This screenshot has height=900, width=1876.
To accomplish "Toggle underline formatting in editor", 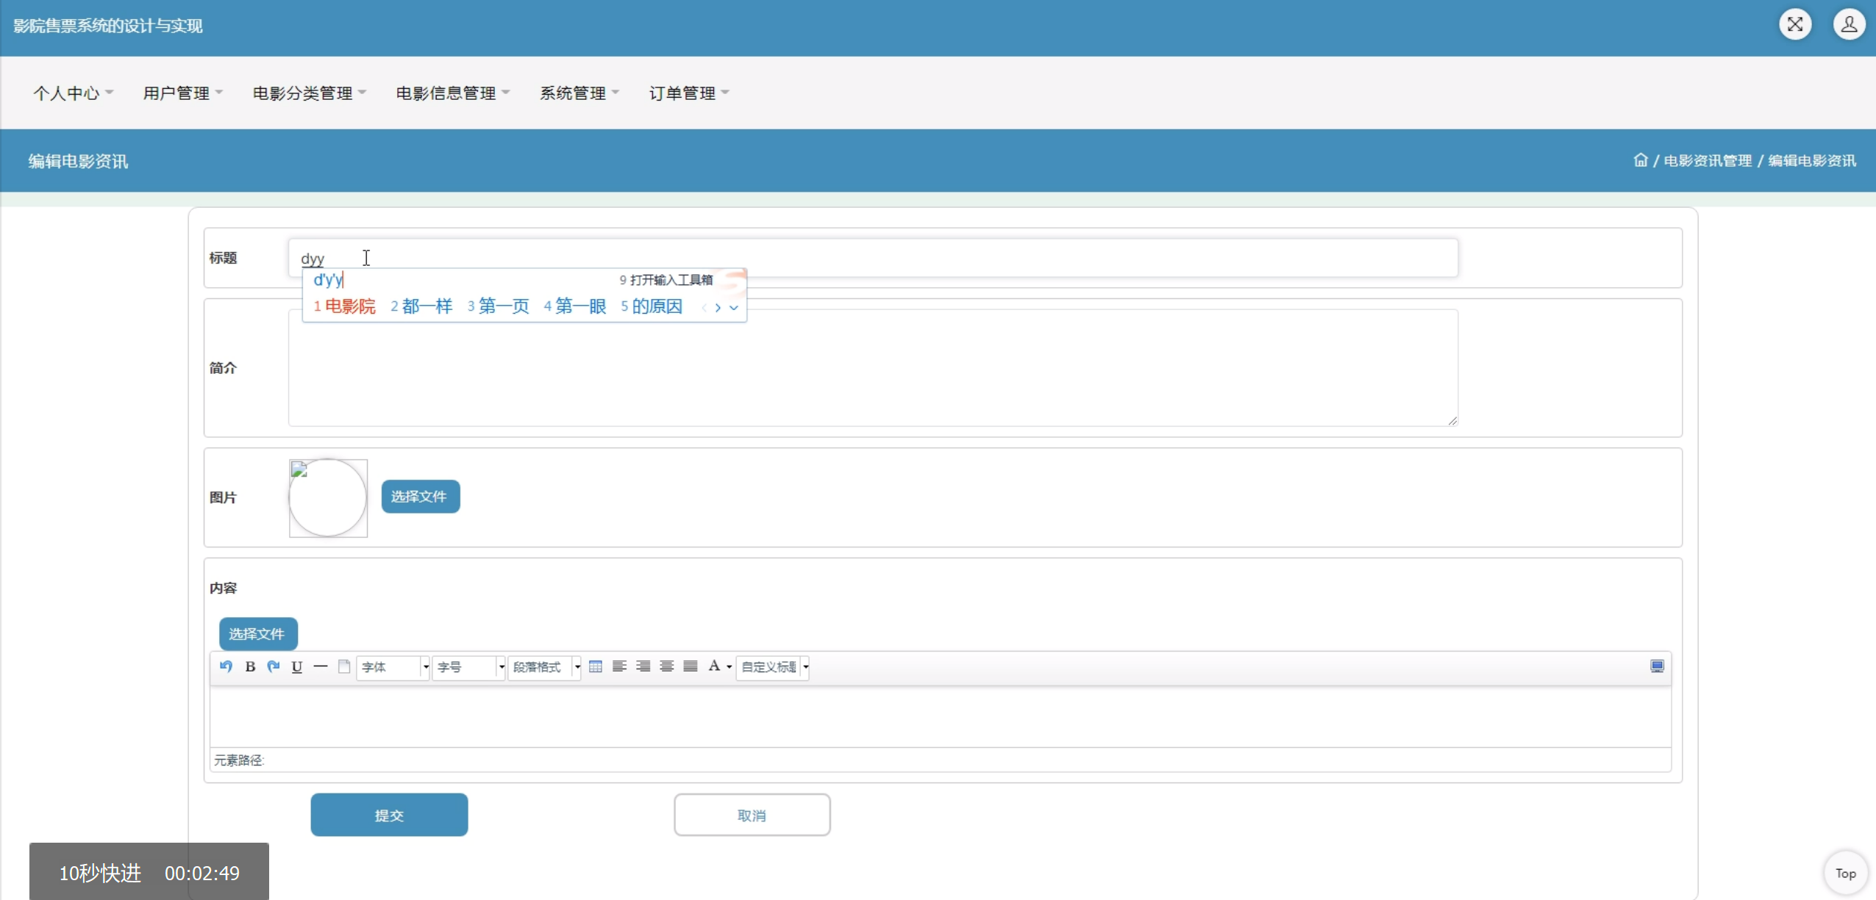I will (297, 666).
